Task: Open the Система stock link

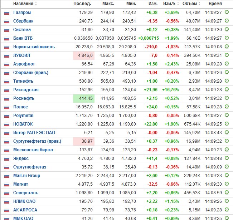Action: coord(22,30)
